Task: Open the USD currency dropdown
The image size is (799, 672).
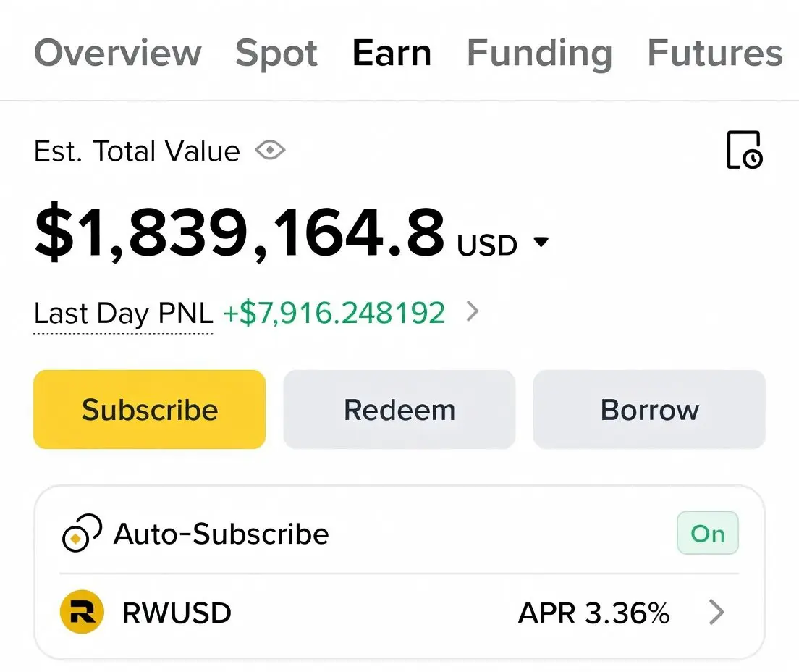Action: pyautogui.click(x=541, y=243)
